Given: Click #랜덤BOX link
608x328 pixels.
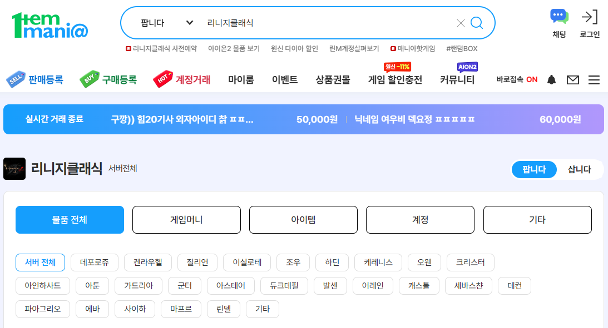Looking at the screenshot, I should (x=462, y=48).
